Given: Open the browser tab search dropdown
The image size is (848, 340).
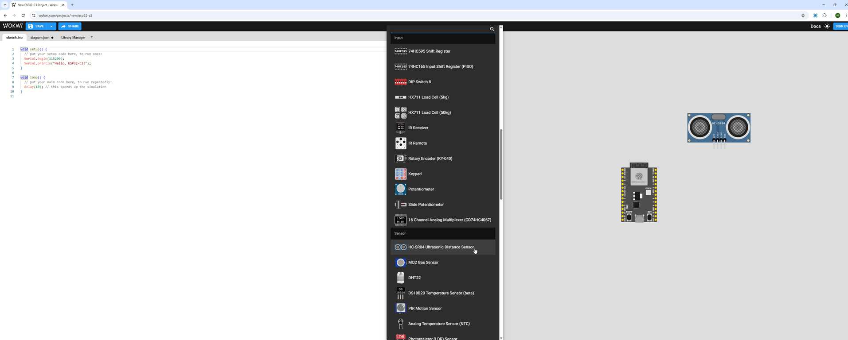Looking at the screenshot, I should click(x=5, y=5).
